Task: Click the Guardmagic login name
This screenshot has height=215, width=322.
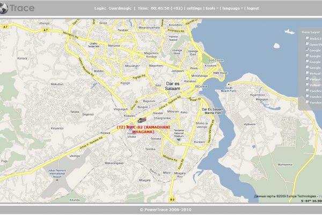Action: [120, 9]
